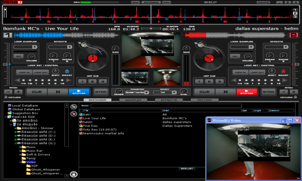The width and height of the screenshot is (302, 181).
Task: Toggle left deck SMART loop icon
Action: (x=67, y=71)
